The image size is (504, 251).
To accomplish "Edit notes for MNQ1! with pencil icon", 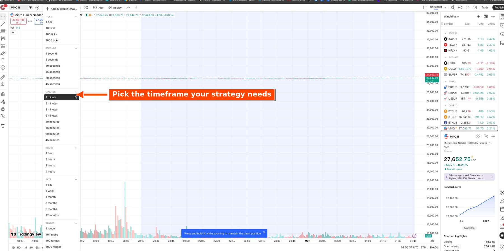I will point(486,136).
